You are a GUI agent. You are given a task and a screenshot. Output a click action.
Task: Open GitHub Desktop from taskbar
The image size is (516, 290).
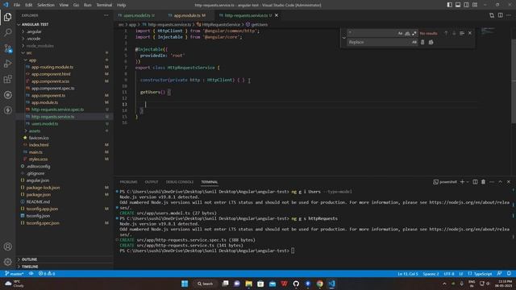(x=296, y=284)
